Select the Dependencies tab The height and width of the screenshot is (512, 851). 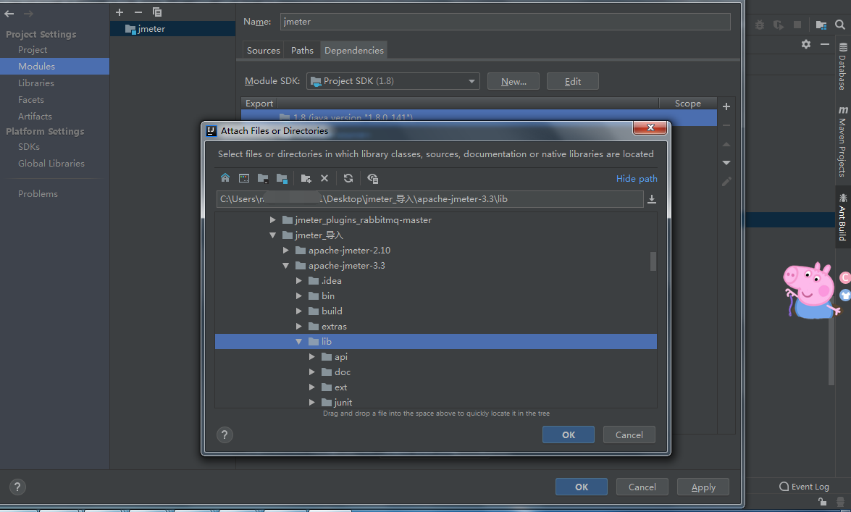pos(354,50)
